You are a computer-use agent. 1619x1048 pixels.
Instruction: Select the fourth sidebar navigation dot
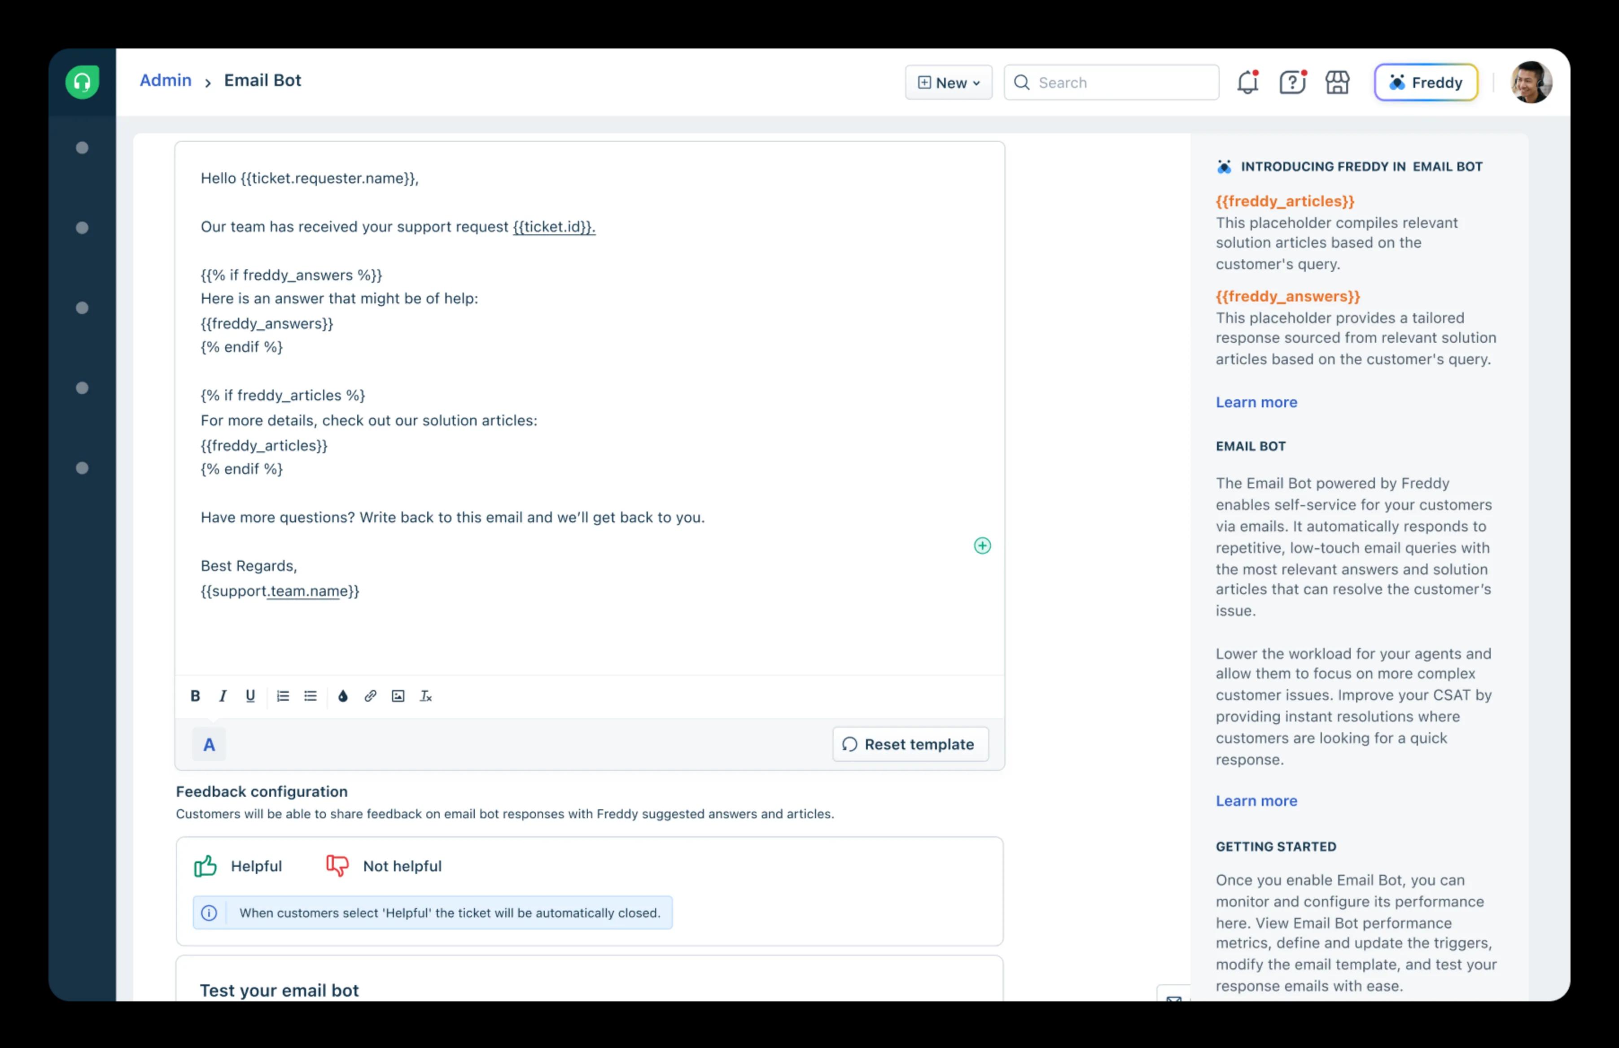82,388
